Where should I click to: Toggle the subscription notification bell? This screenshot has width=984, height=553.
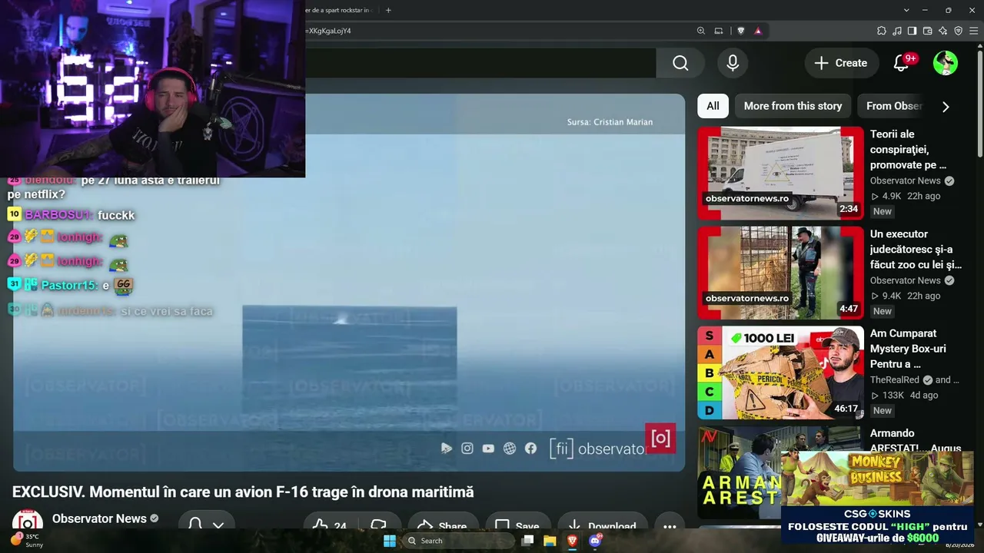click(195, 524)
